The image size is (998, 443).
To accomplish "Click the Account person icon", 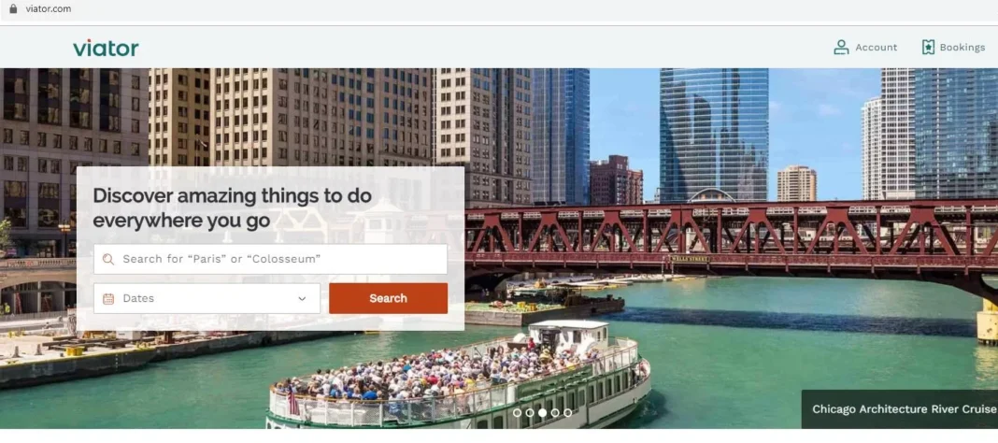I will 841,47.
